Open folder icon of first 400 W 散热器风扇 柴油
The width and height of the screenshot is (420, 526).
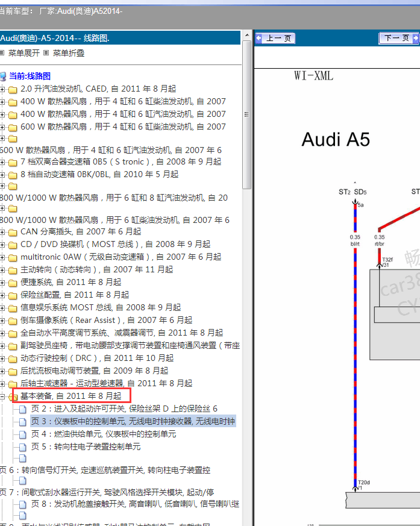tap(13, 102)
